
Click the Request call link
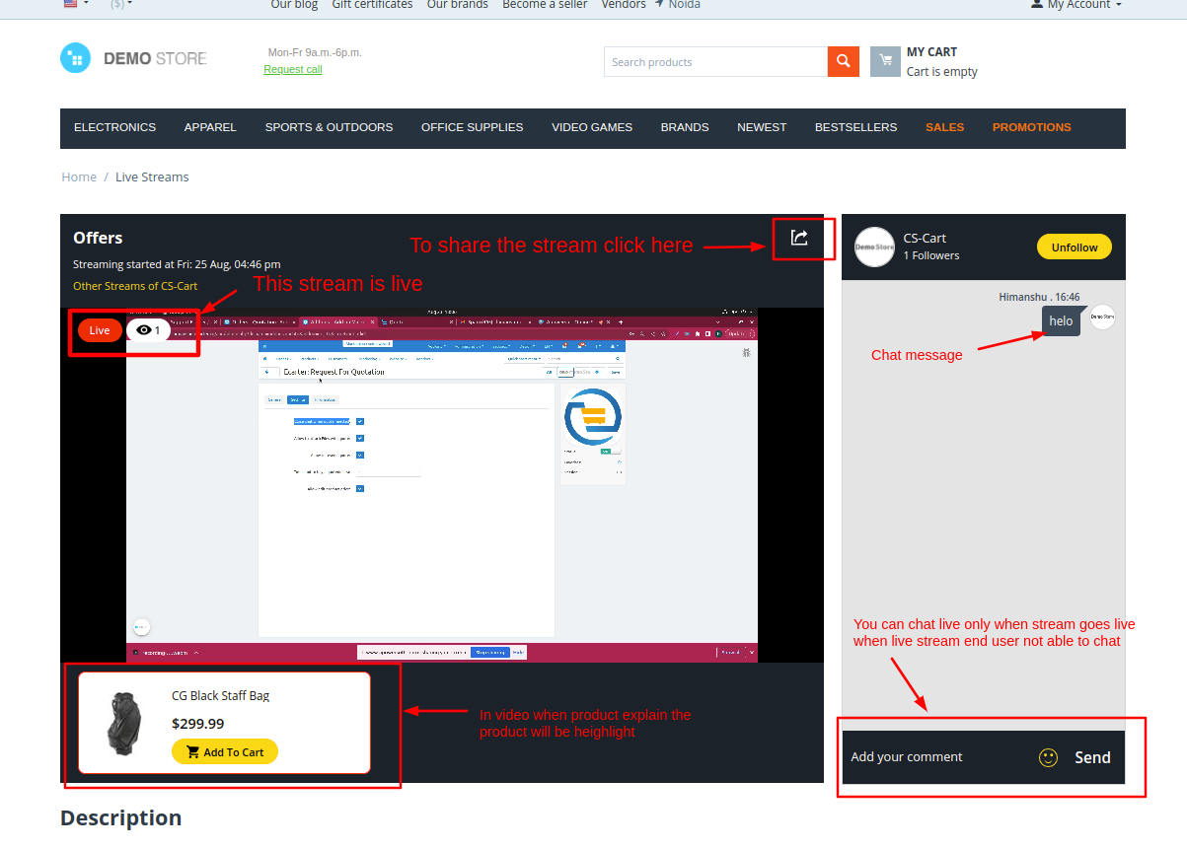click(292, 69)
